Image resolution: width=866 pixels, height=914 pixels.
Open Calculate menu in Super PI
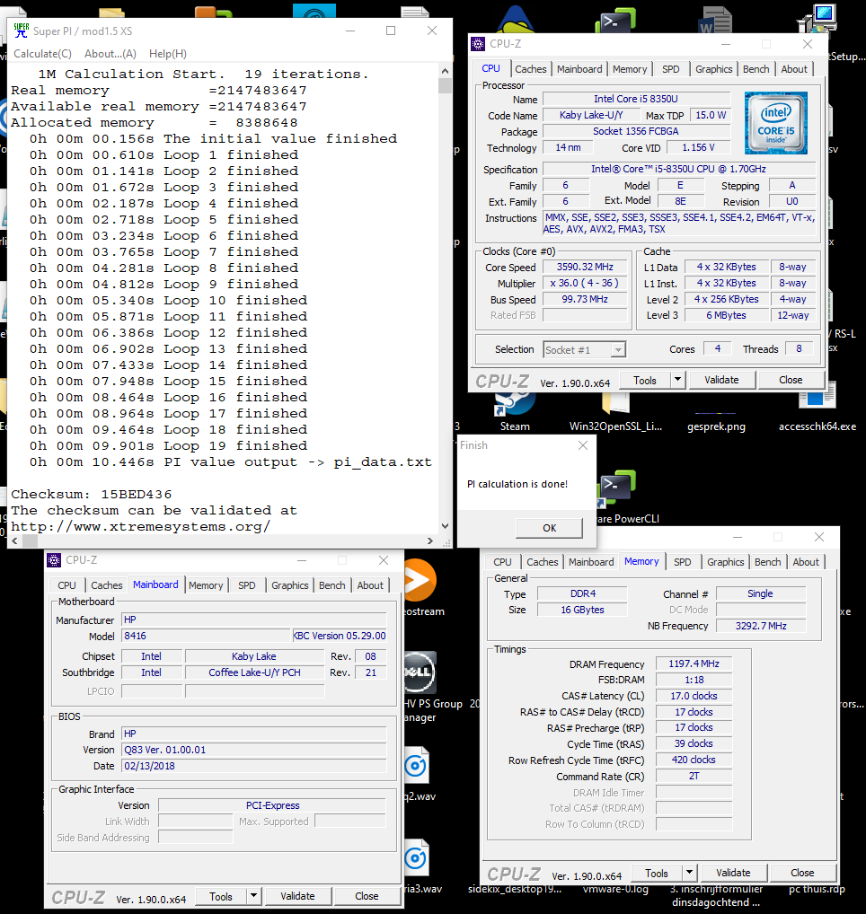pos(42,54)
